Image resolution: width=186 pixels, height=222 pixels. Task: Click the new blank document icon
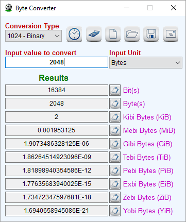pos(113,34)
